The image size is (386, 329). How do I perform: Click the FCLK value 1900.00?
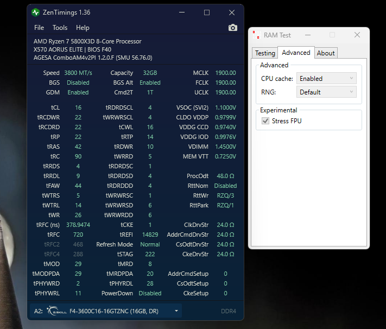click(x=225, y=83)
